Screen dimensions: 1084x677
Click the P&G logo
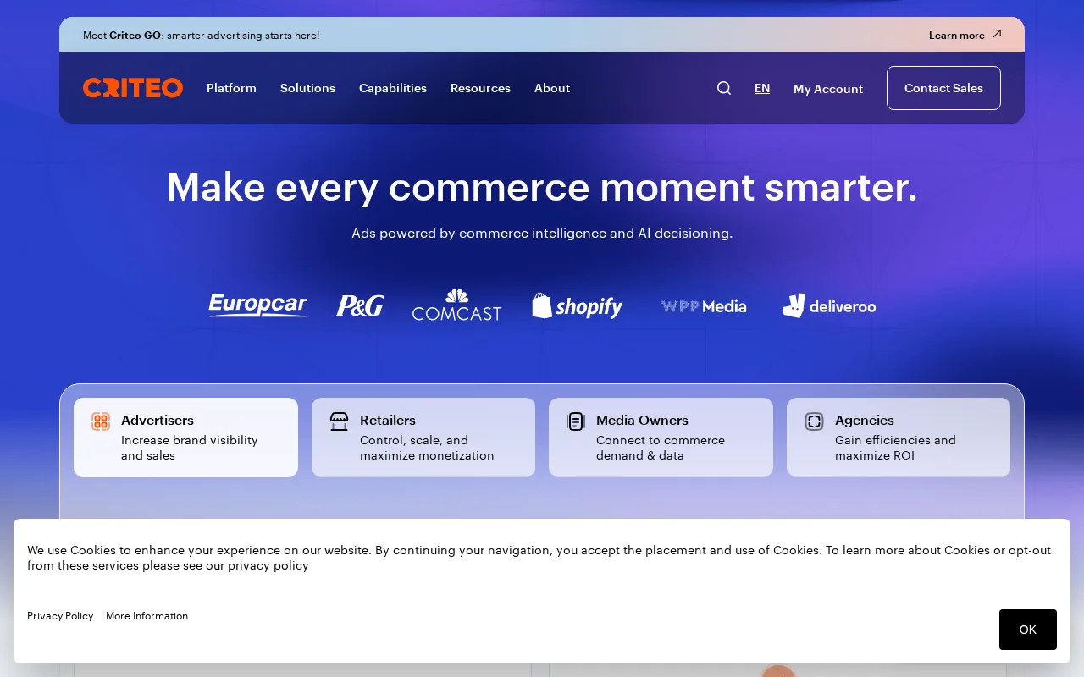pos(360,305)
